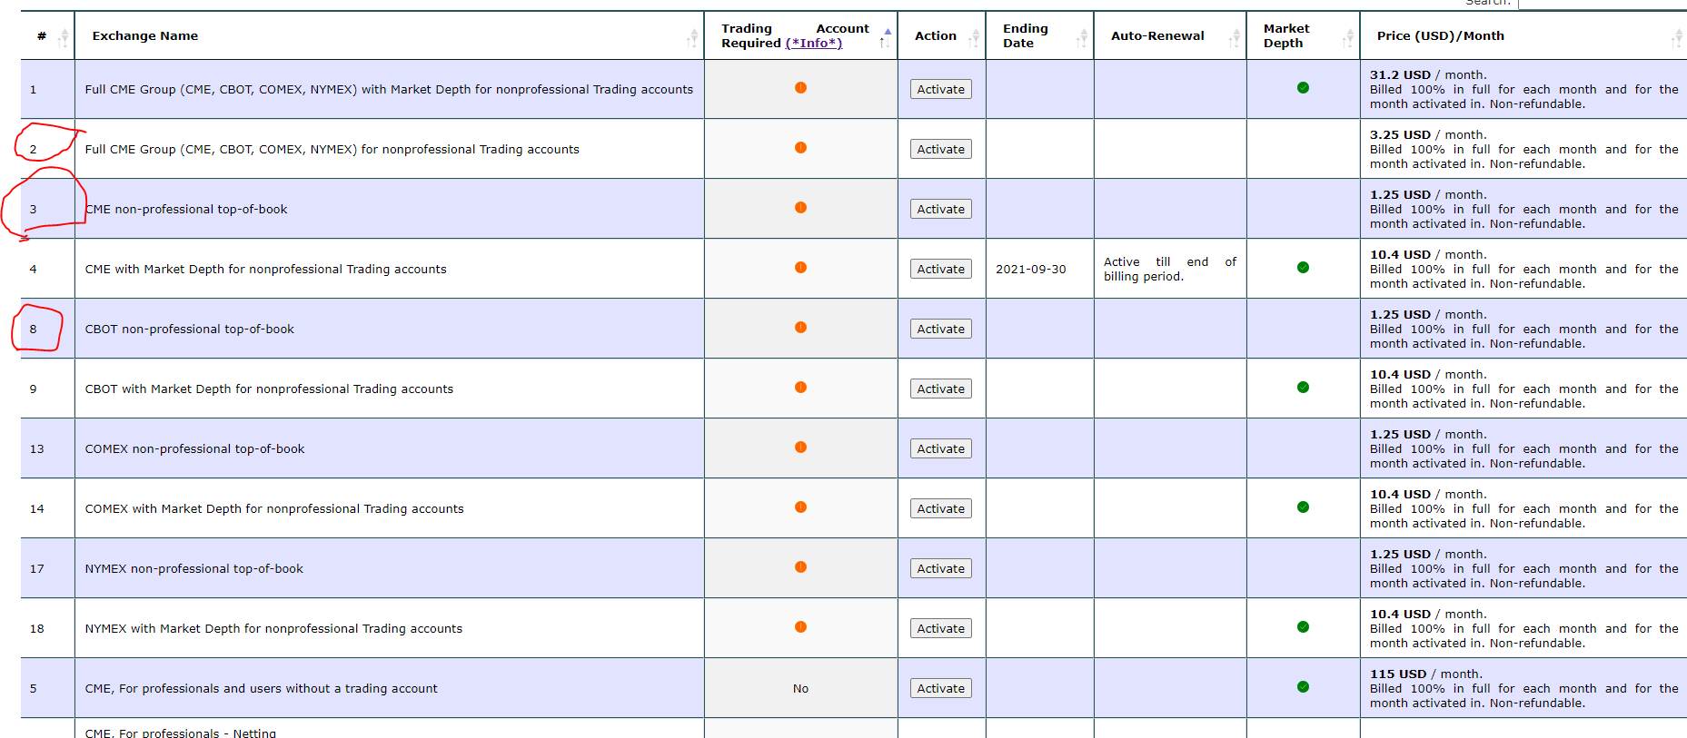
Task: Click 'Full CME Group (CME, CBOT, COMEX, NYMEX) with Market Depth' name
Action: [x=389, y=90]
